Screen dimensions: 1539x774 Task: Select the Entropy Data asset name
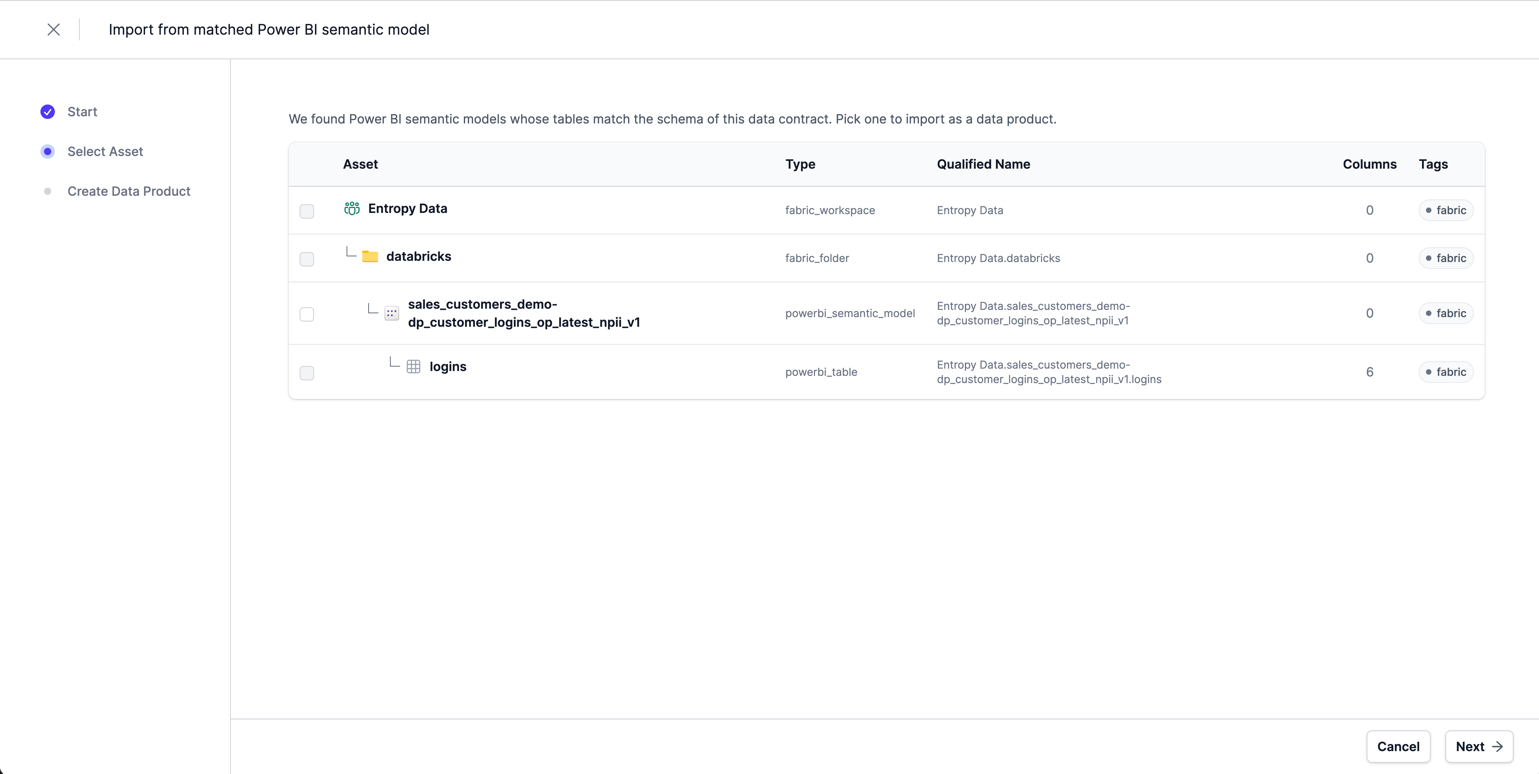408,208
